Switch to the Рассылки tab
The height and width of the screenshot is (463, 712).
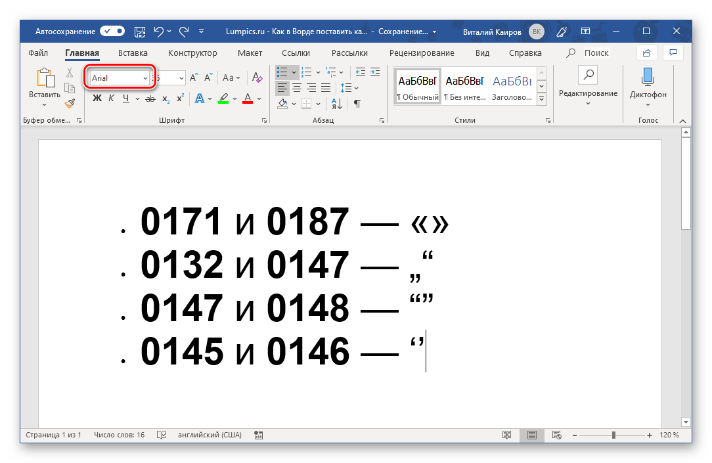click(x=349, y=53)
